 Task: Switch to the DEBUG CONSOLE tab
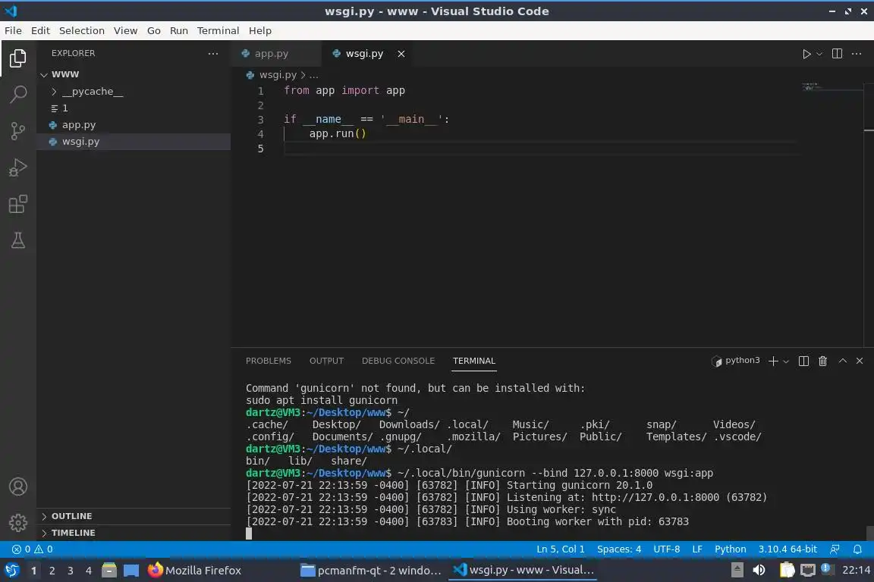click(x=398, y=361)
